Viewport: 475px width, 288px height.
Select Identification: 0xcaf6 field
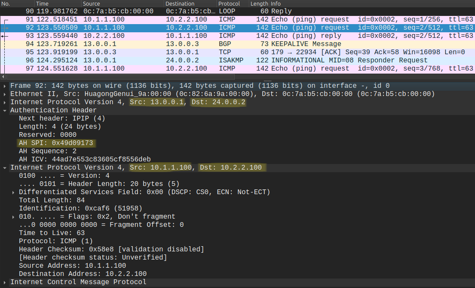(x=80, y=209)
